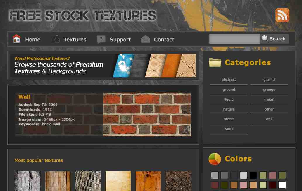Click the red house Home icon

point(17,38)
